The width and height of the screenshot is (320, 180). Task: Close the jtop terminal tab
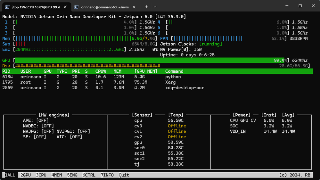click(65, 7)
